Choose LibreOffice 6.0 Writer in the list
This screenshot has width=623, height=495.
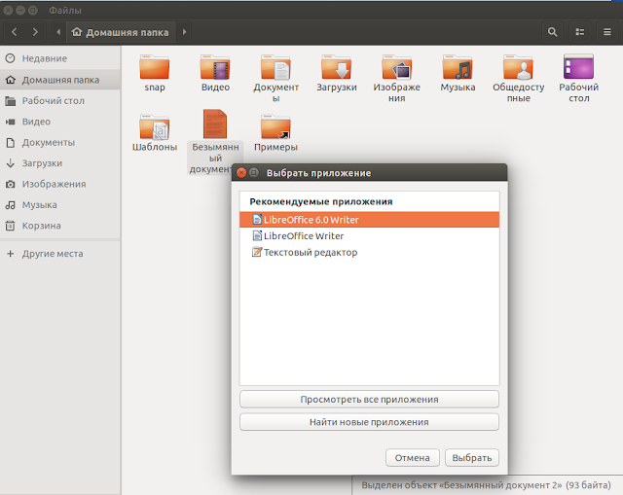(x=369, y=220)
